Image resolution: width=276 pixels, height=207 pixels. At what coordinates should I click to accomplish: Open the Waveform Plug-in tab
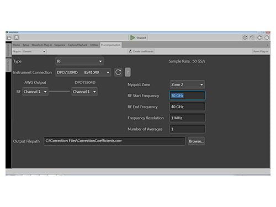tap(42, 45)
